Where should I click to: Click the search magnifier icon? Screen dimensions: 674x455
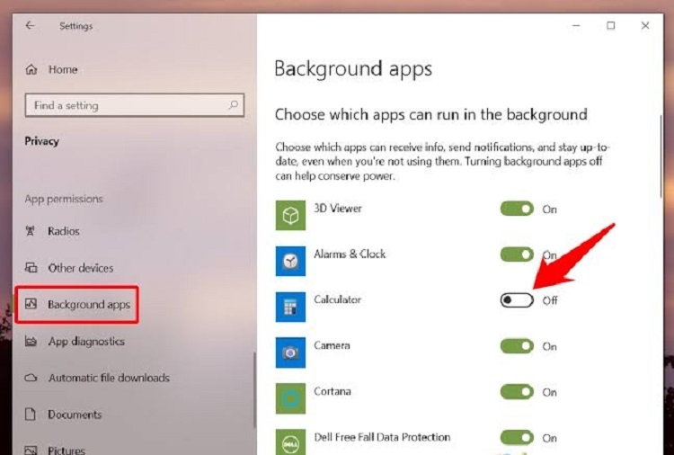(233, 105)
